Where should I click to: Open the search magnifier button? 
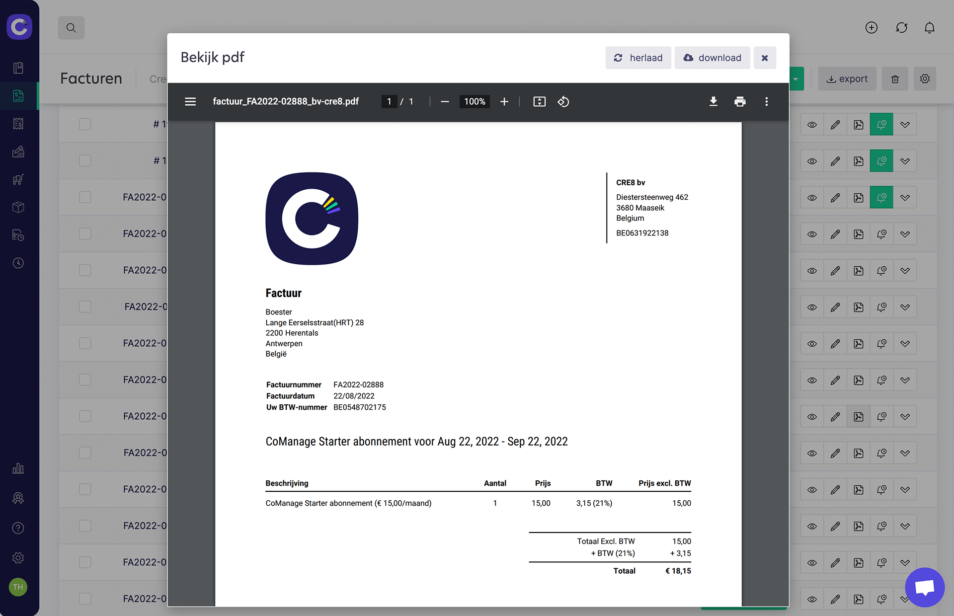pyautogui.click(x=71, y=28)
